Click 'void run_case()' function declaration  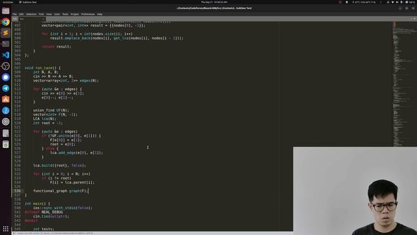tap(42, 68)
